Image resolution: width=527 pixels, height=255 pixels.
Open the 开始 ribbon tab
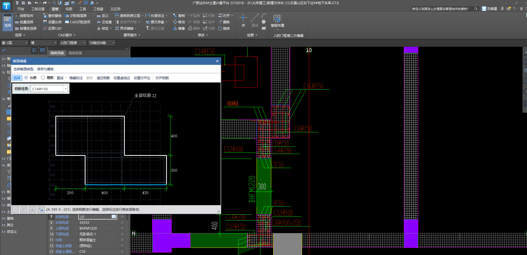[21, 9]
